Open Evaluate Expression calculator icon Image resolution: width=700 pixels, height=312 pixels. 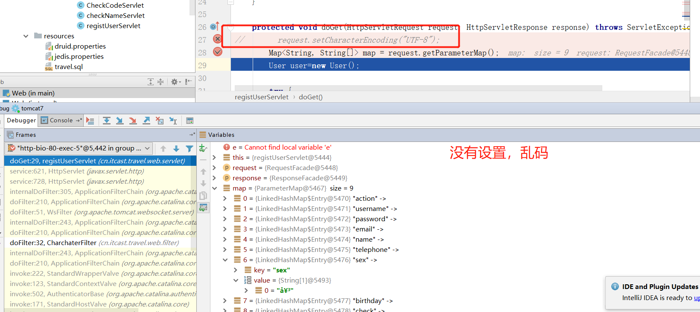190,121
